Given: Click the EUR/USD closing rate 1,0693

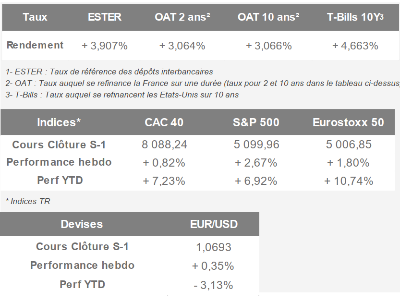Looking at the screenshot, I should tap(214, 247).
